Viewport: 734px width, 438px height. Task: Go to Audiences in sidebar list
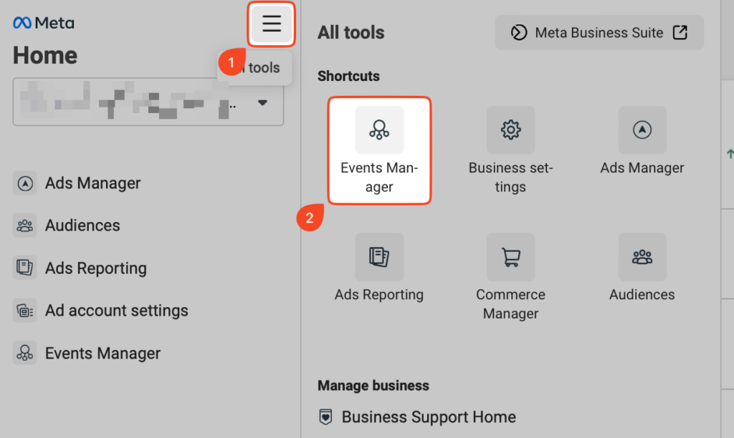pyautogui.click(x=82, y=225)
